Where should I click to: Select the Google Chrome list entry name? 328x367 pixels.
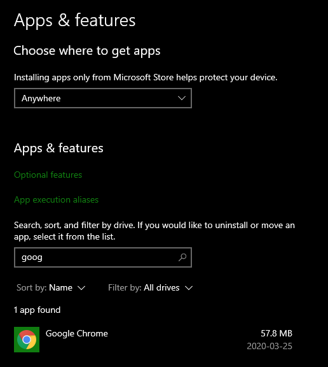coord(77,333)
